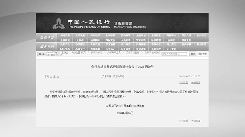The width and height of the screenshot is (245, 137).
Task: Go to 办事大厅 in the service row
Action: coord(80,49)
